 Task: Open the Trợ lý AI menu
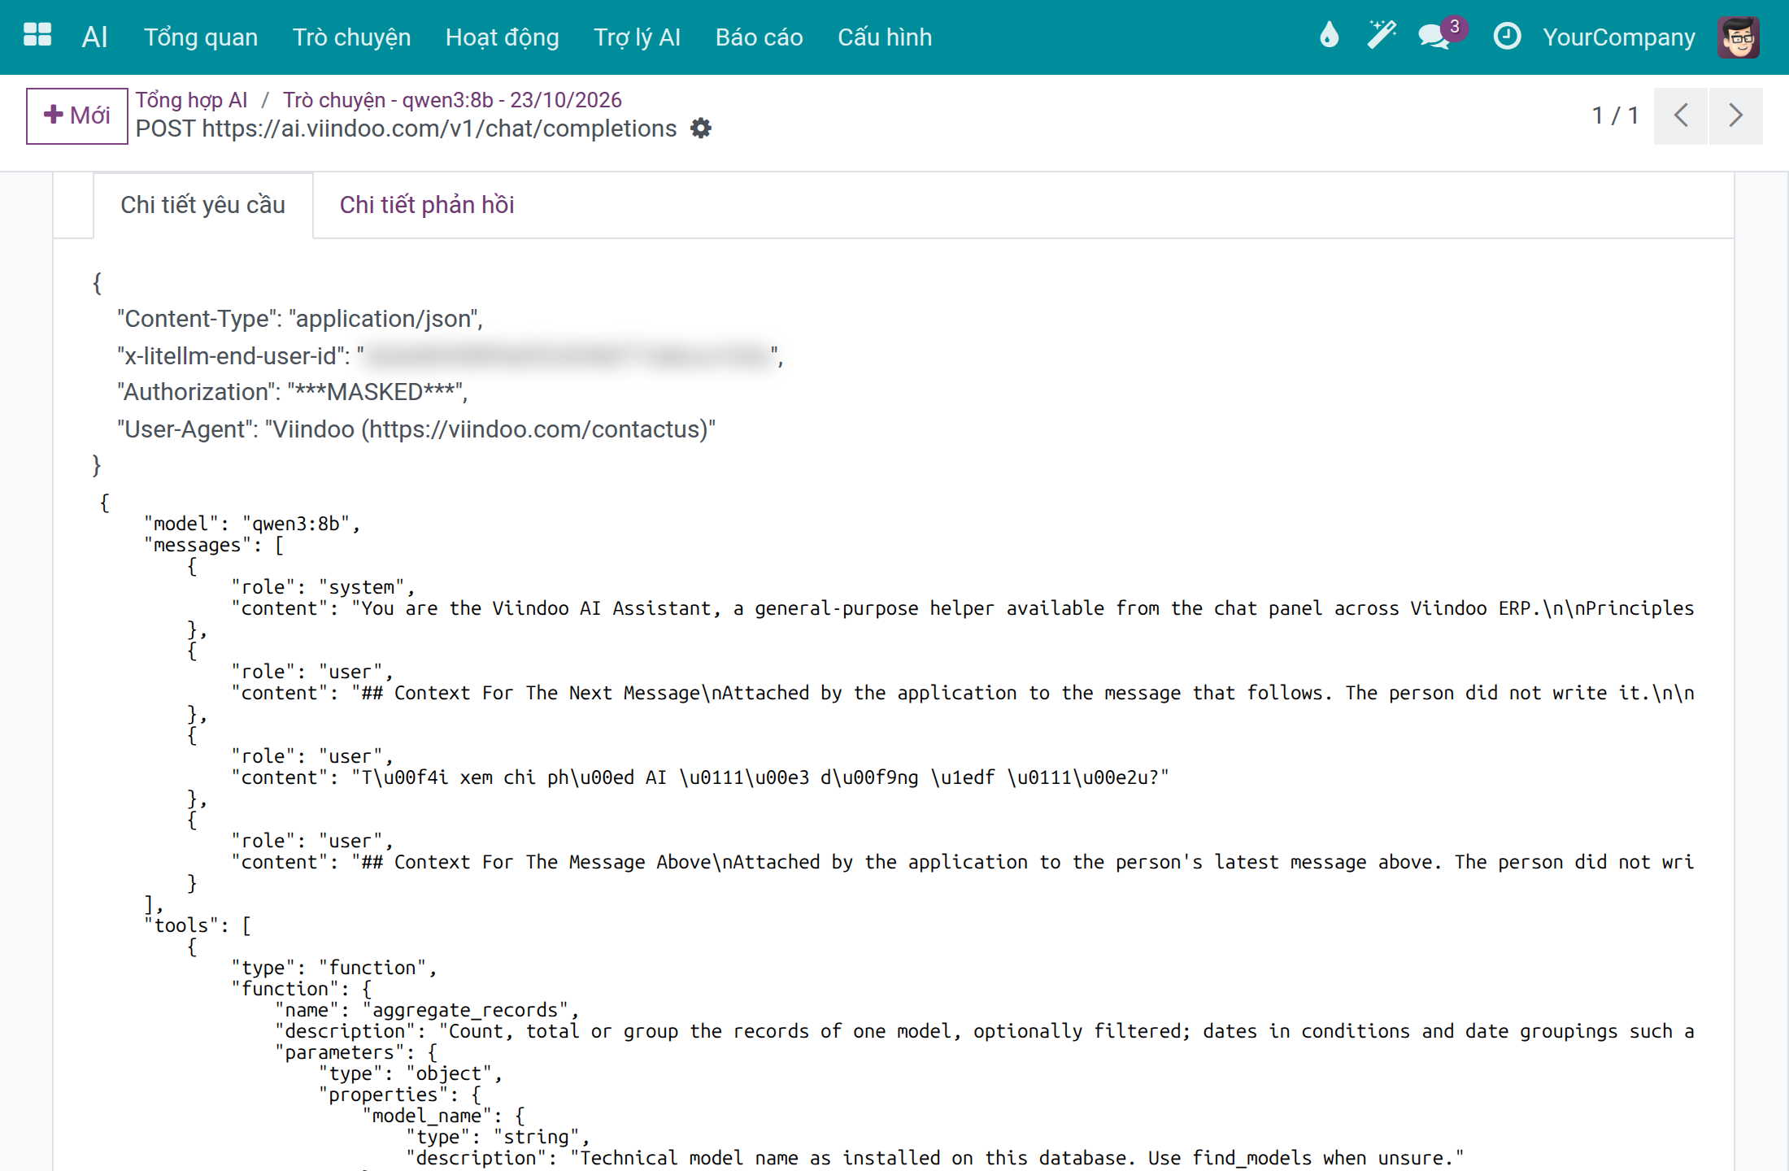(637, 37)
